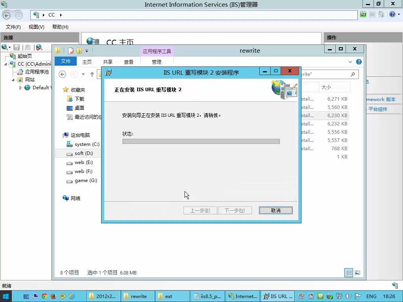
Task: Open the blue help icon in IIS Manager toolbar
Action: tap(392, 15)
